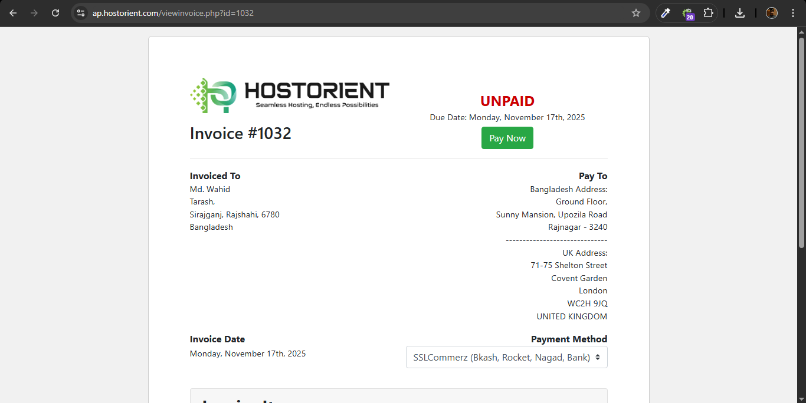The image size is (806, 403).
Task: Click the red UNPAID status label
Action: point(507,101)
